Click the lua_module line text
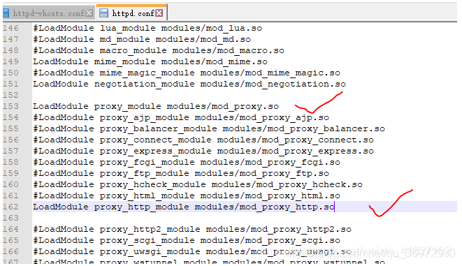Viewport: 462px width, 266px height. [147, 28]
